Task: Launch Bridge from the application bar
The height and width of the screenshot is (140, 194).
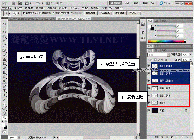Action: (x=13, y=3)
